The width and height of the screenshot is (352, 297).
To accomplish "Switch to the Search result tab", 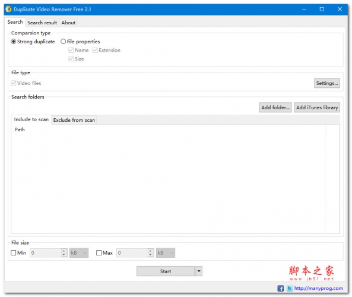I will (42, 23).
